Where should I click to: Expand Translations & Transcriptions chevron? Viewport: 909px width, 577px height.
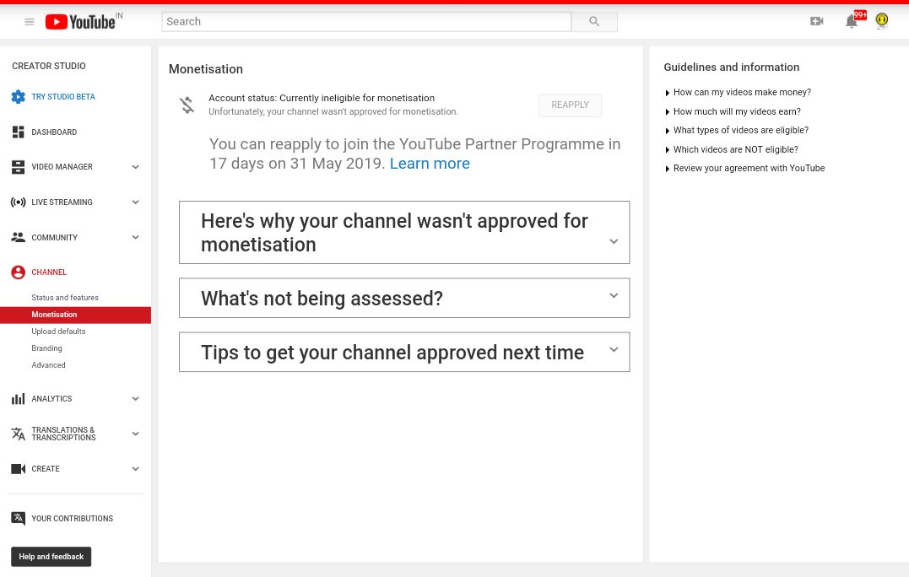[135, 434]
